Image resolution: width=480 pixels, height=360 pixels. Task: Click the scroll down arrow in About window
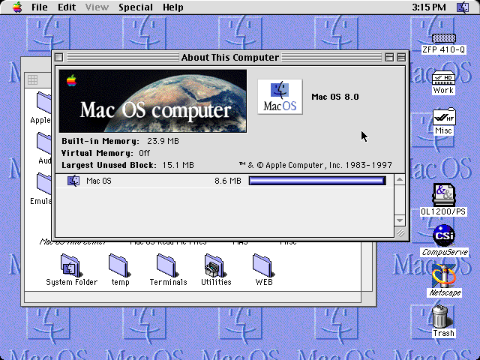click(400, 220)
